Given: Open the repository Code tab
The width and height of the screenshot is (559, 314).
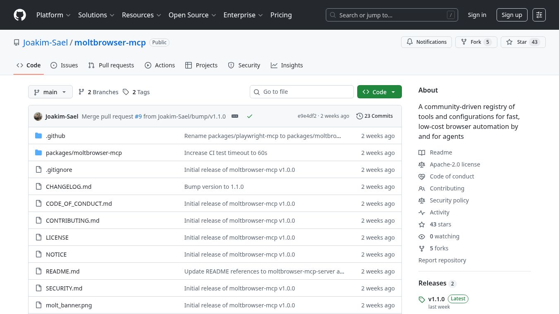Looking at the screenshot, I should pyautogui.click(x=28, y=65).
